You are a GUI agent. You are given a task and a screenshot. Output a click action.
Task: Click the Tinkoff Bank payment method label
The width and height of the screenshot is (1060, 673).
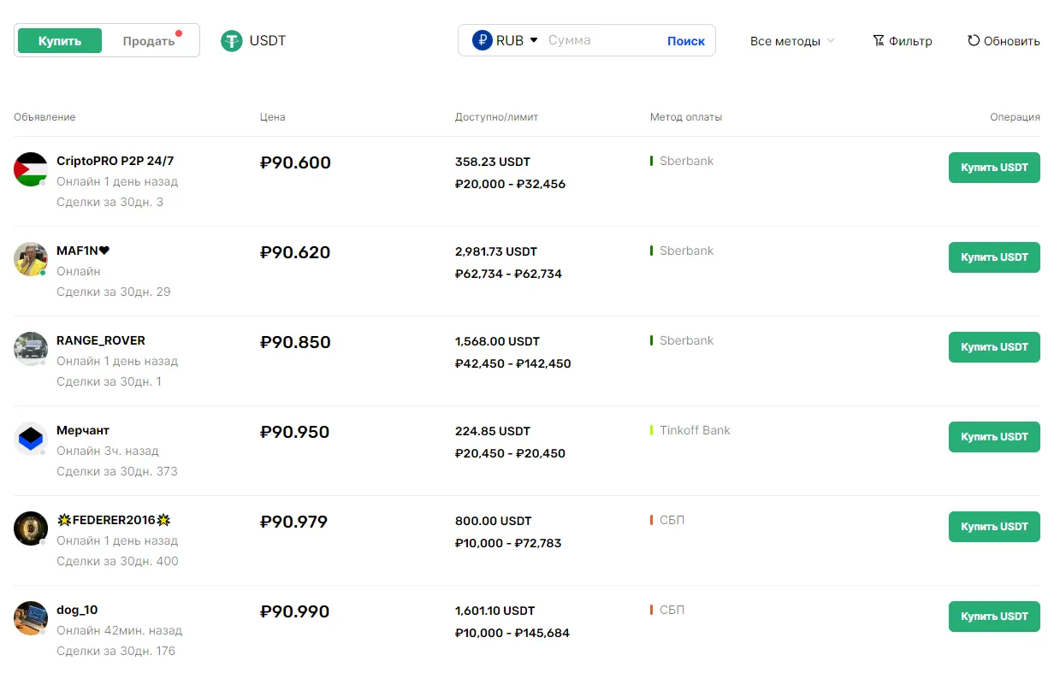(x=695, y=430)
